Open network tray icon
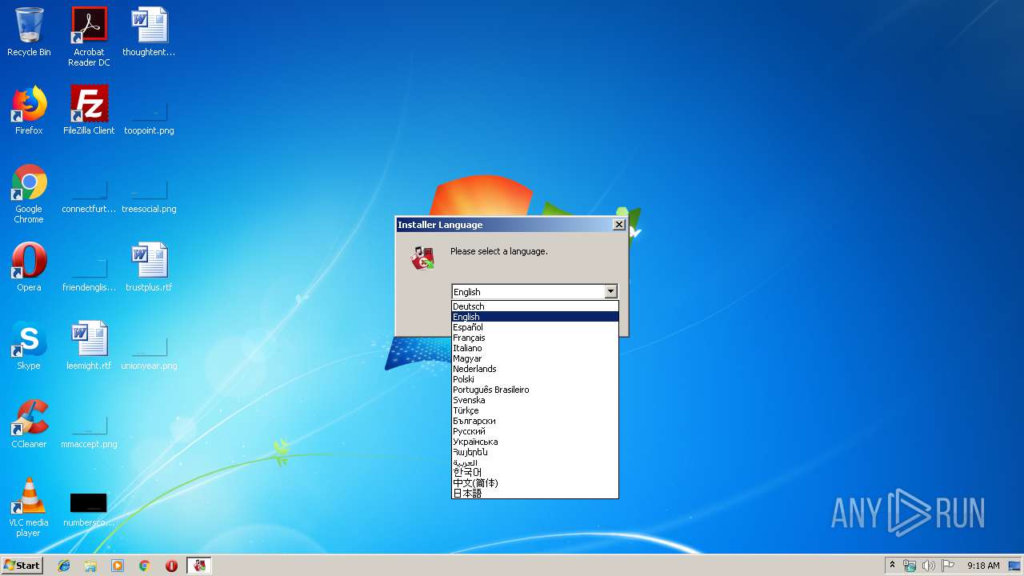The height and width of the screenshot is (576, 1024). pyautogui.click(x=910, y=566)
